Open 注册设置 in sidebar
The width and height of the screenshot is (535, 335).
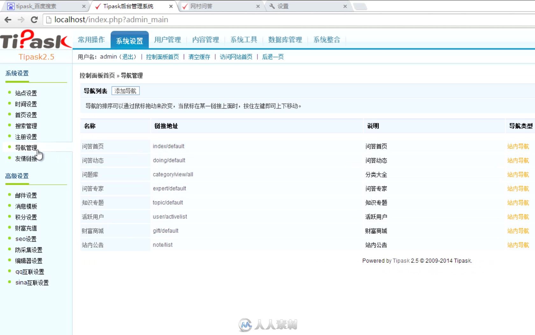[26, 137]
